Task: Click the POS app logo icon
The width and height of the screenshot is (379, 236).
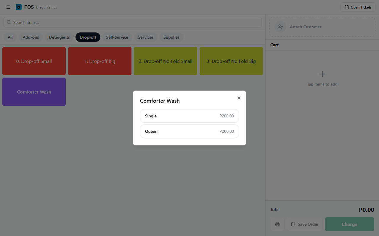Action: pyautogui.click(x=19, y=7)
